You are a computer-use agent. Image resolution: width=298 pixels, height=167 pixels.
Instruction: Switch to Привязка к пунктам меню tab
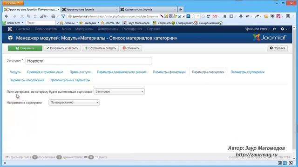tap(45, 72)
